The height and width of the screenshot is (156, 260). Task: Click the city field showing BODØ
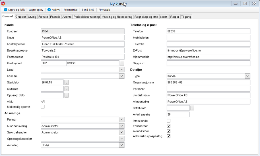[x=93, y=63]
